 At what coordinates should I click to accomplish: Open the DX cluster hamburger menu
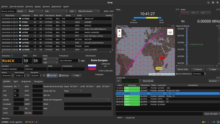(118, 81)
